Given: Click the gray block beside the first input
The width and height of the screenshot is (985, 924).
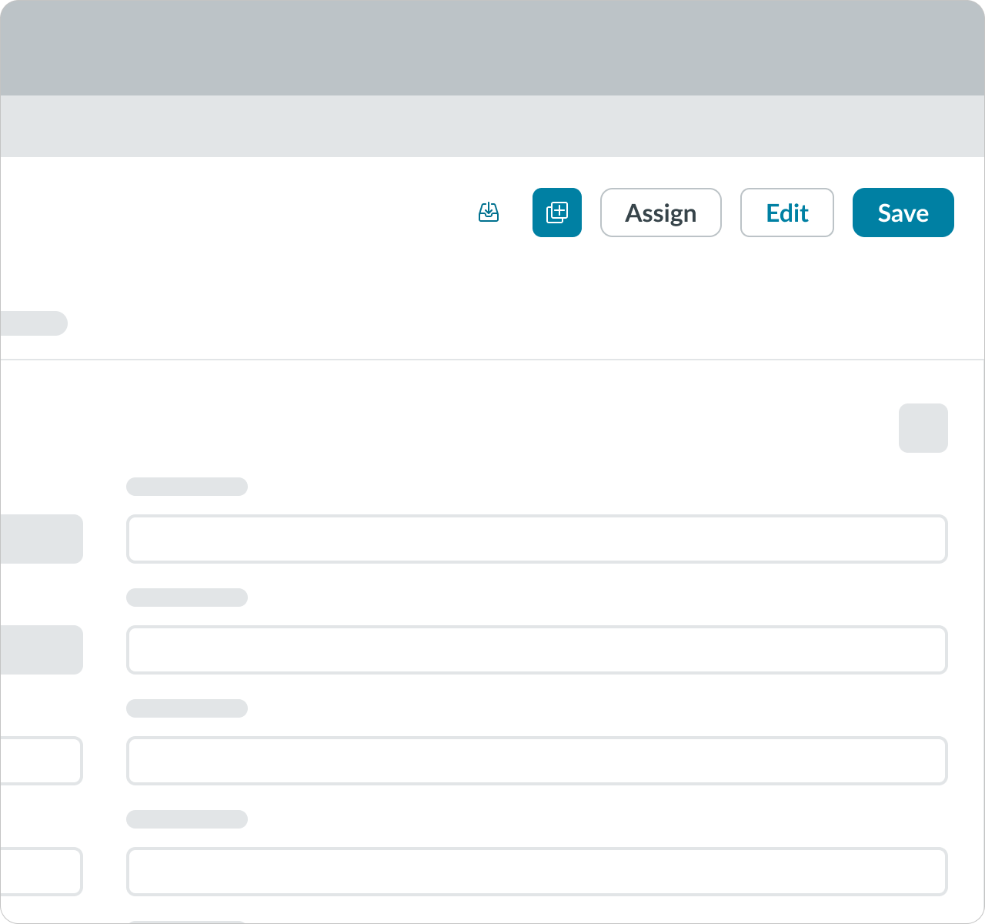Looking at the screenshot, I should pos(42,539).
